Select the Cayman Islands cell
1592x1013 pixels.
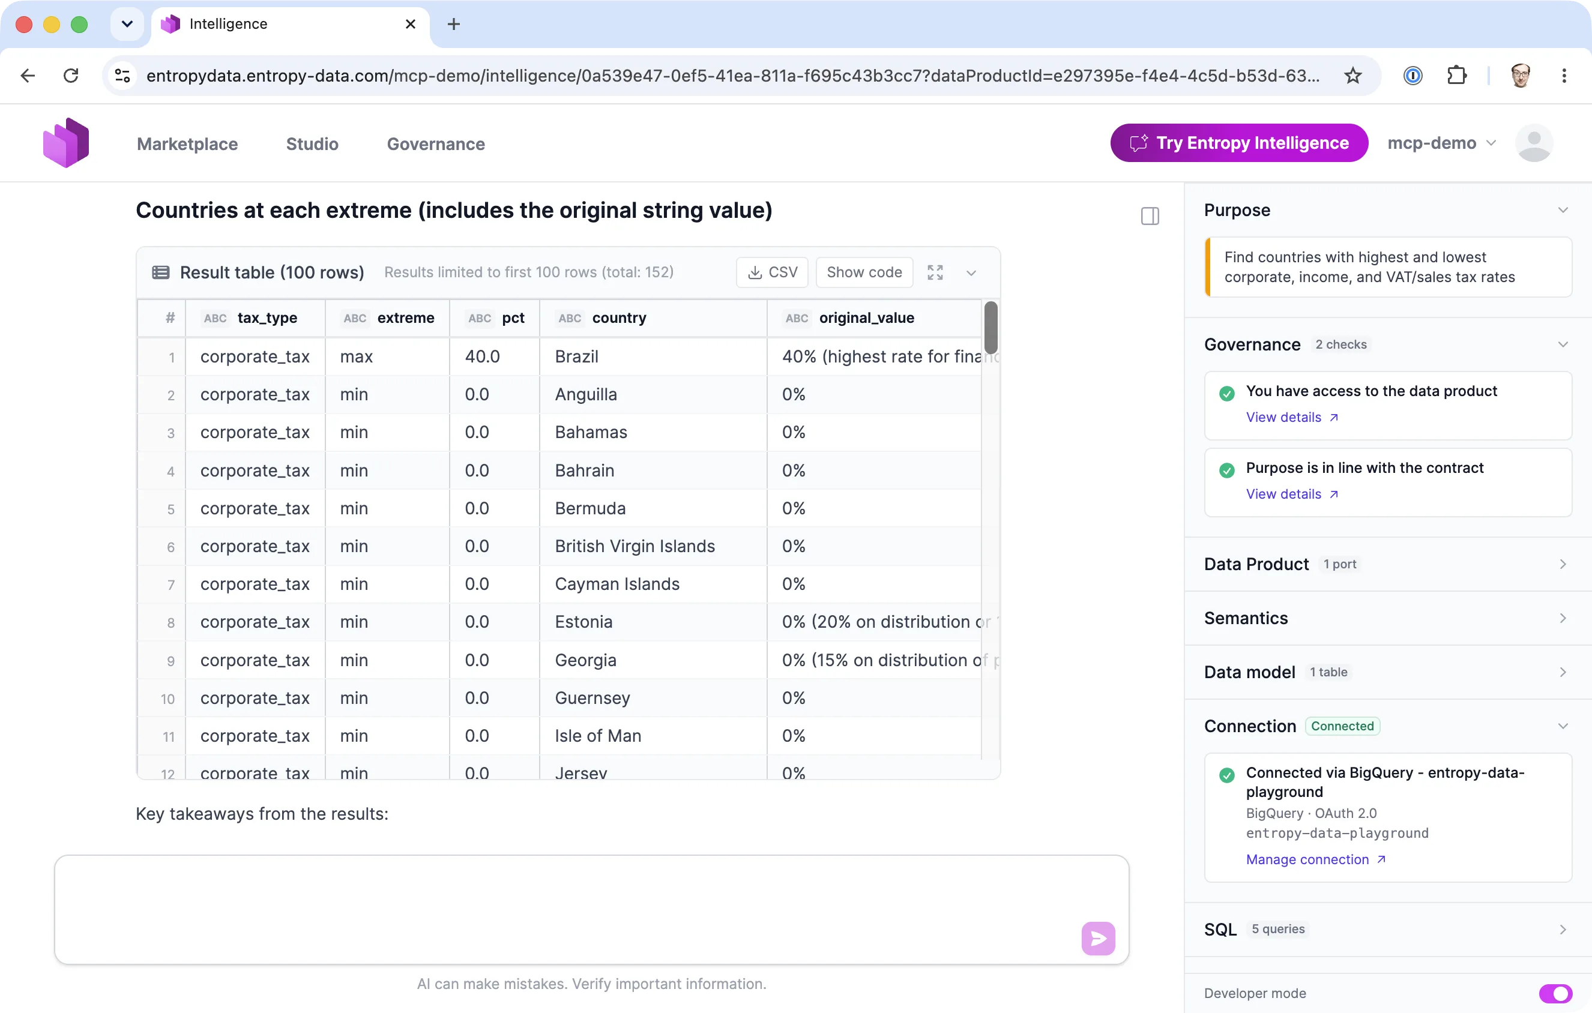pyautogui.click(x=653, y=584)
